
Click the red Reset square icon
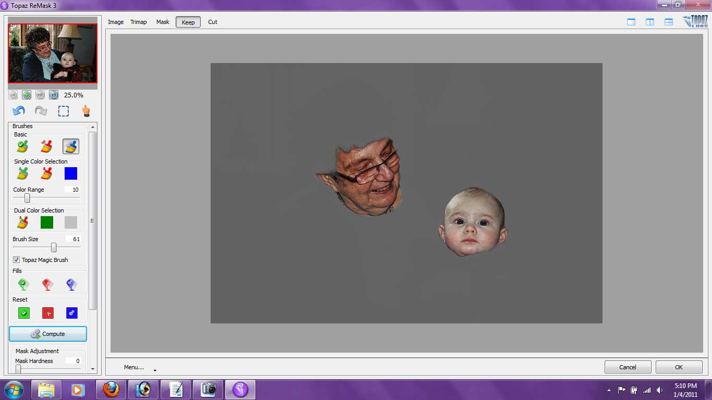pyautogui.click(x=48, y=313)
